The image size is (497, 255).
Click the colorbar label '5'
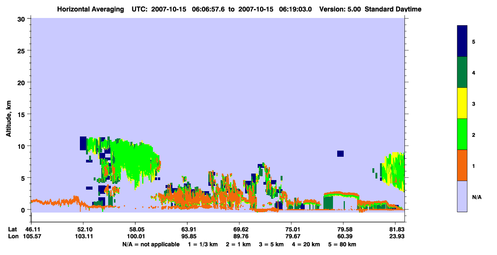473,41
